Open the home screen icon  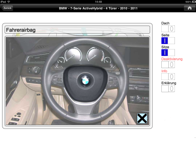pyautogui.click(x=189, y=8)
